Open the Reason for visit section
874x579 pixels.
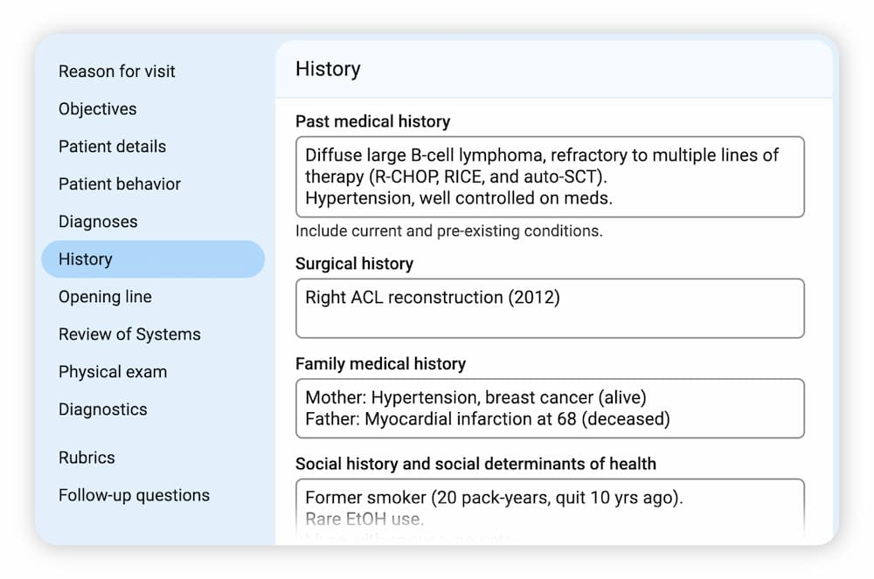[x=117, y=72]
